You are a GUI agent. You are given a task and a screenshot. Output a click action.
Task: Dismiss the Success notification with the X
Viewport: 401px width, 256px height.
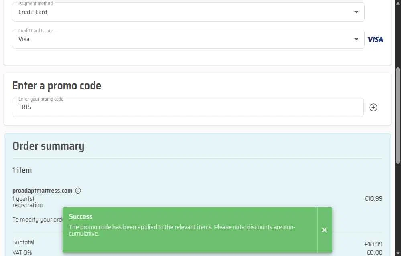tap(324, 230)
